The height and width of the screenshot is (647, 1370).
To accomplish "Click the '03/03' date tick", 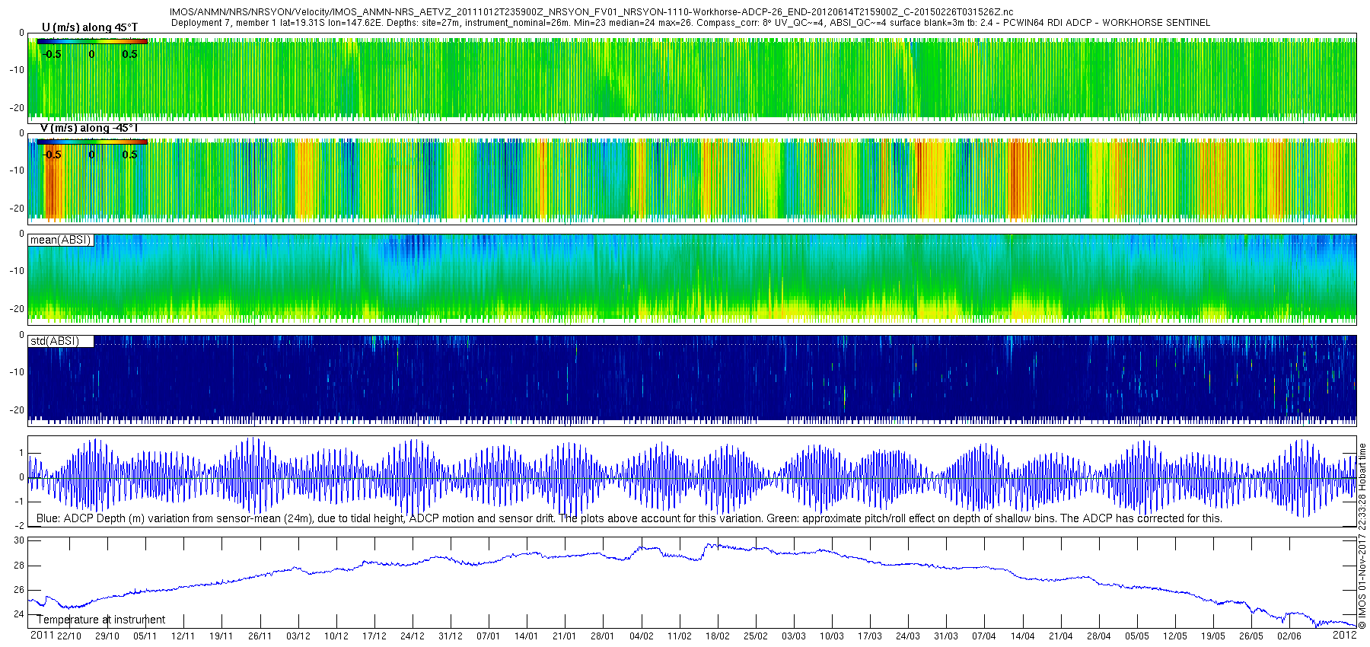I will click(x=794, y=636).
